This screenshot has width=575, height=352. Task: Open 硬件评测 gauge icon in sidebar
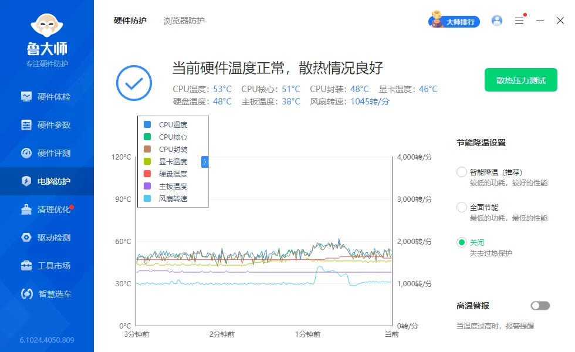coord(26,153)
